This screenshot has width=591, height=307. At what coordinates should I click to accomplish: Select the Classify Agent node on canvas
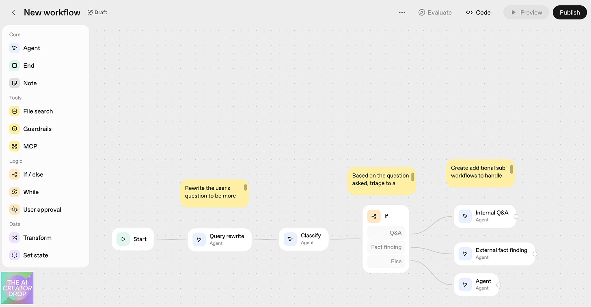click(304, 239)
